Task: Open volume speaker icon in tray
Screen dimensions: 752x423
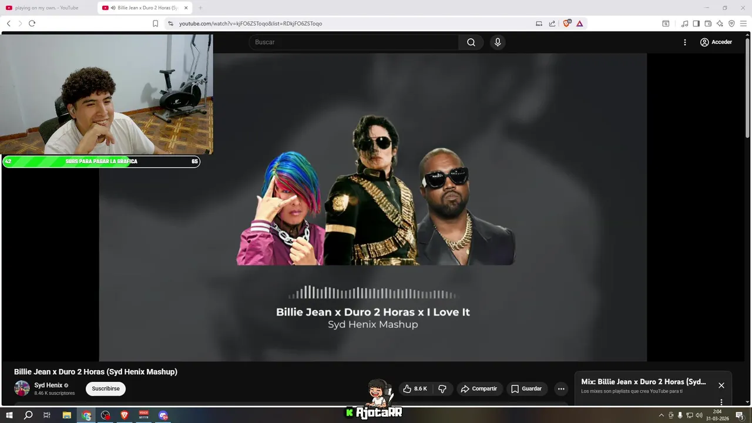Action: tap(699, 415)
